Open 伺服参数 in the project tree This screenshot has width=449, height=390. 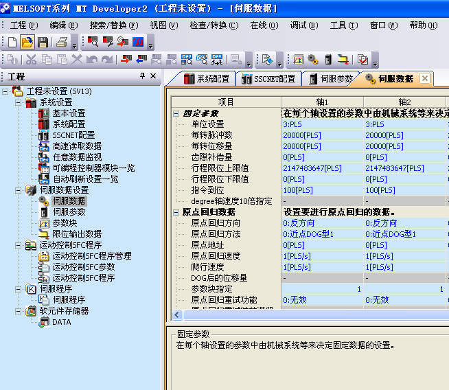(x=69, y=212)
